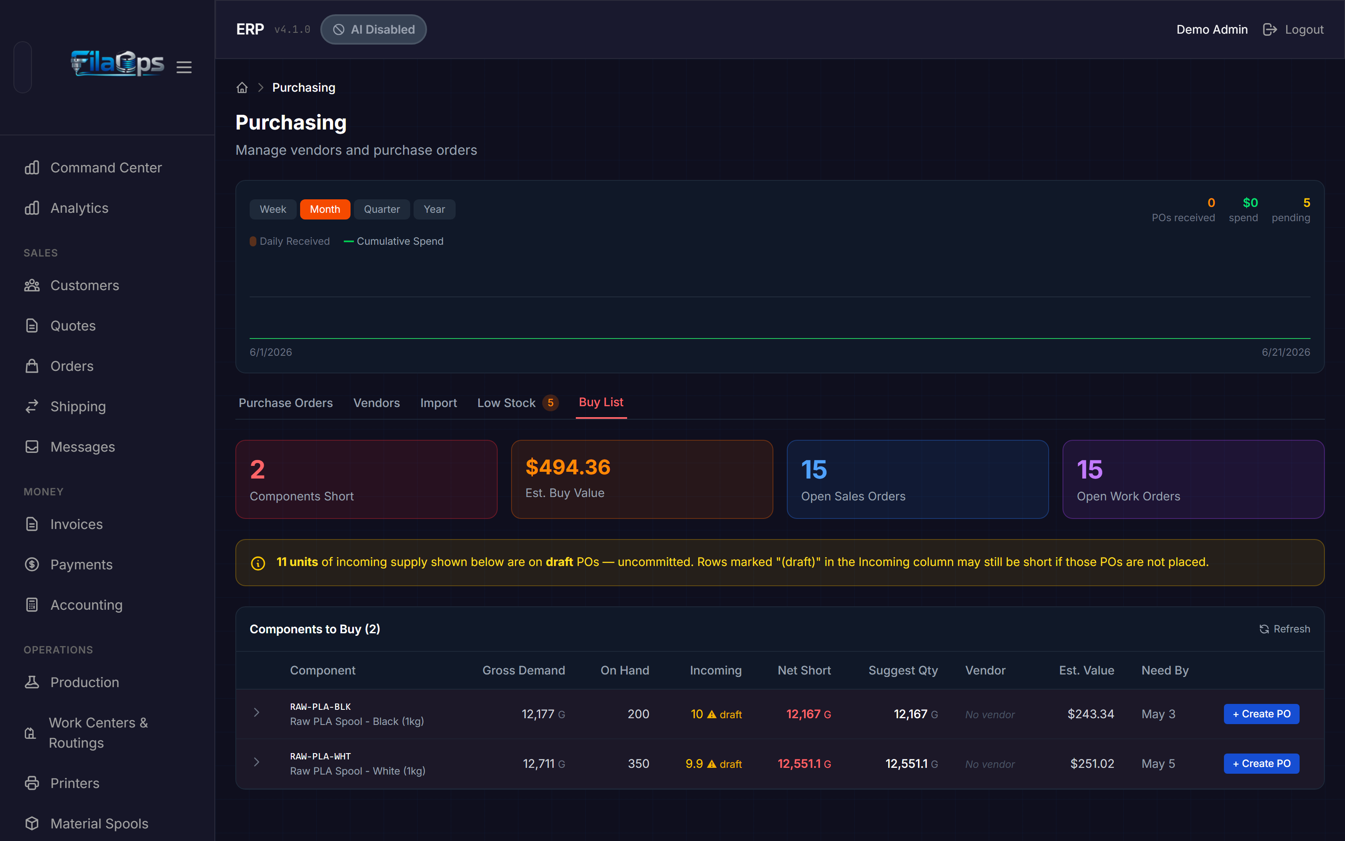Click the Gross Demand column header
Screen dimensions: 1345x841
(524, 671)
